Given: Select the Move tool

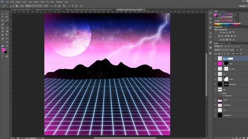Looking at the screenshot, I should coord(7,14).
